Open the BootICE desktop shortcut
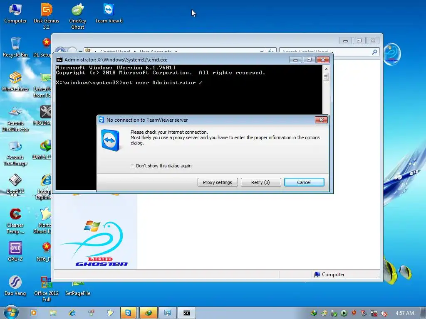The image size is (426, 319). pyautogui.click(x=15, y=184)
